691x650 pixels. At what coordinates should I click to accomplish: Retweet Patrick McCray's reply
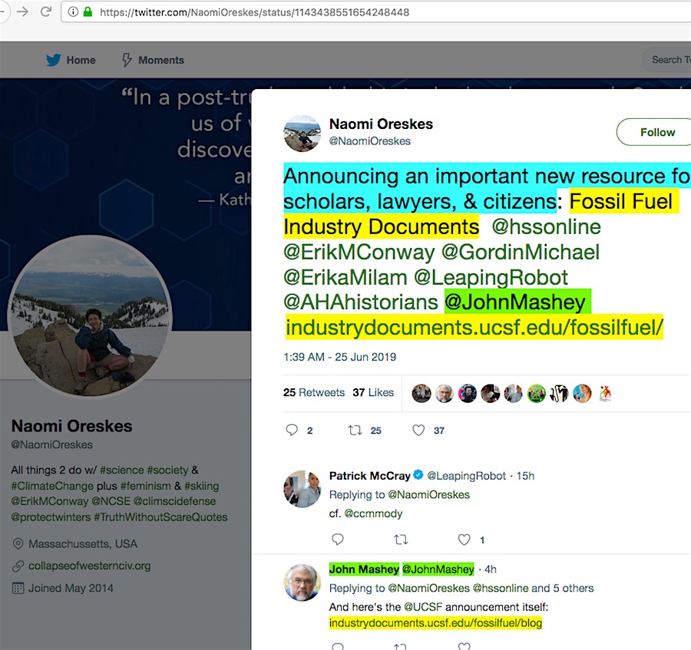pyautogui.click(x=400, y=539)
